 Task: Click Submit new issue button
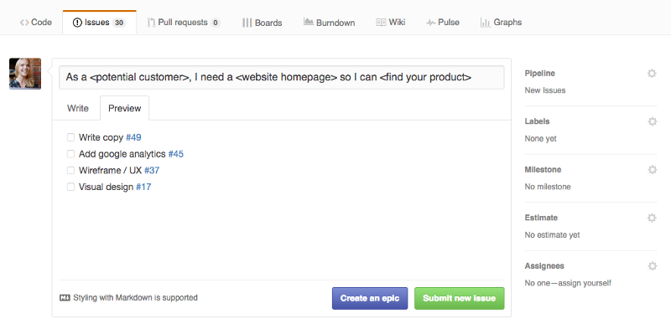(x=459, y=298)
